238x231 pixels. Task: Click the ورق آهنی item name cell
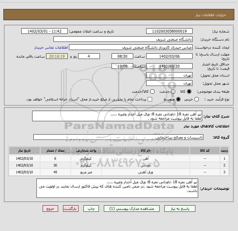coord(146,172)
